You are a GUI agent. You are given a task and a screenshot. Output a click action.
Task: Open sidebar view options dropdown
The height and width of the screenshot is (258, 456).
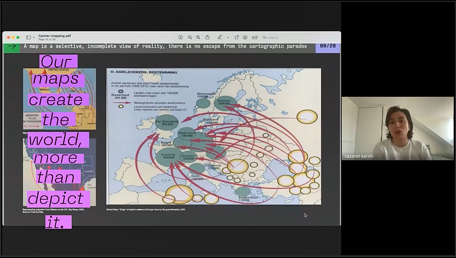click(34, 37)
